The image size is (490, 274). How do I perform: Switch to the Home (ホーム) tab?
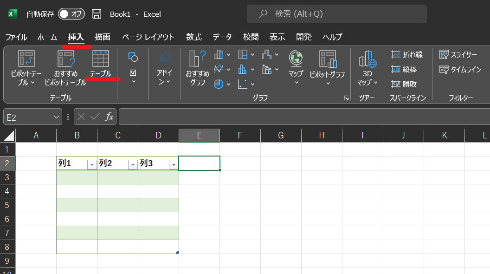click(x=47, y=37)
